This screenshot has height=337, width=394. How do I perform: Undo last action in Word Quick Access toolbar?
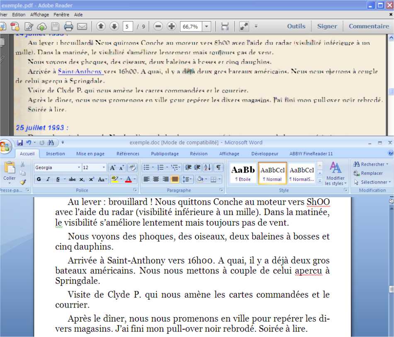pyautogui.click(x=29, y=143)
